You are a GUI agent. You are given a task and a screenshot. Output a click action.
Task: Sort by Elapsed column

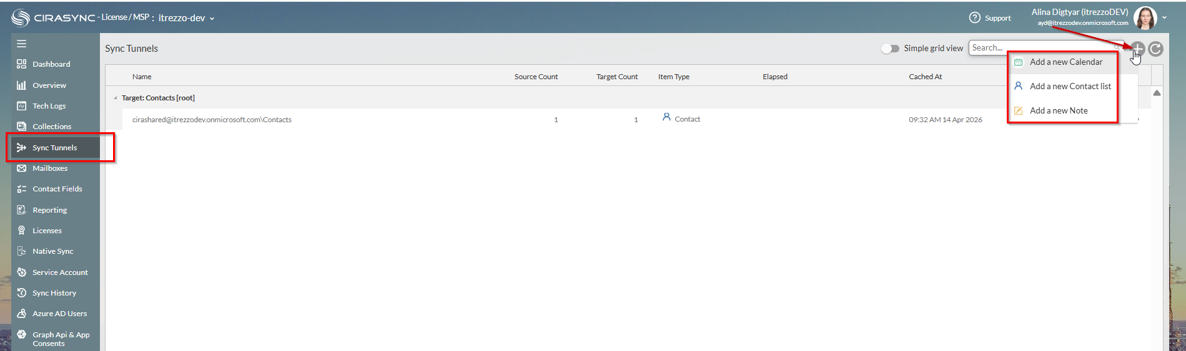coord(775,77)
